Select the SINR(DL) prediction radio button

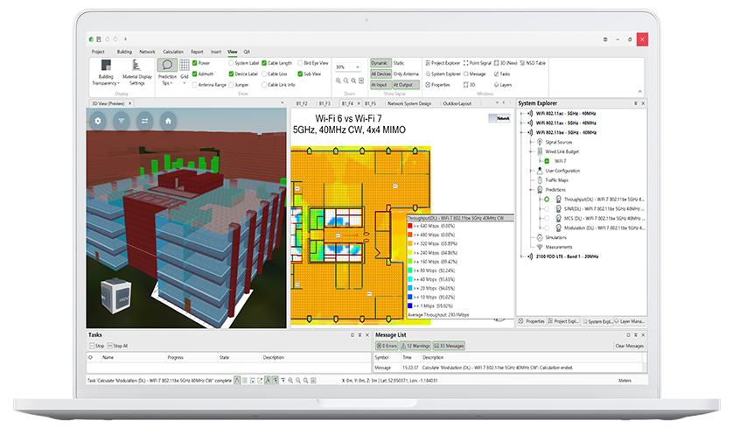coord(547,208)
